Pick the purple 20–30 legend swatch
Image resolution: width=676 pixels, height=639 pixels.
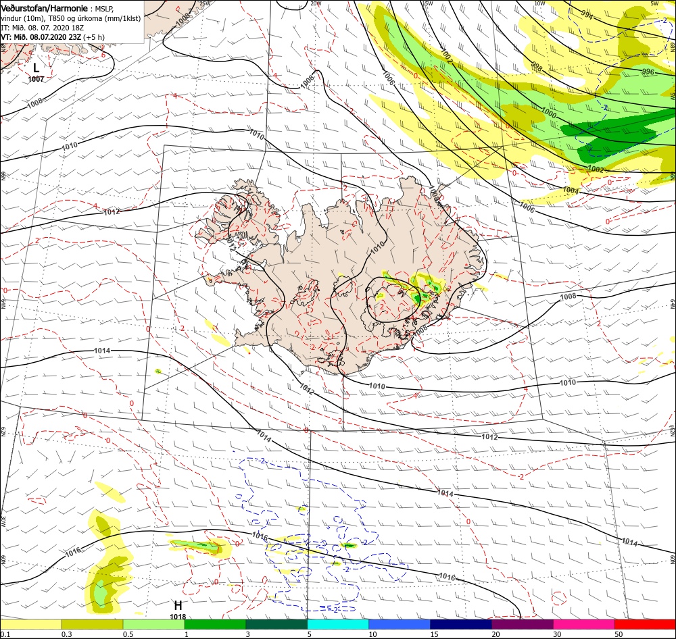point(522,624)
